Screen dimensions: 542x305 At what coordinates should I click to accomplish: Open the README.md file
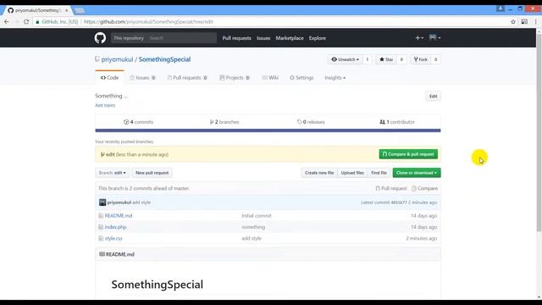pyautogui.click(x=119, y=215)
